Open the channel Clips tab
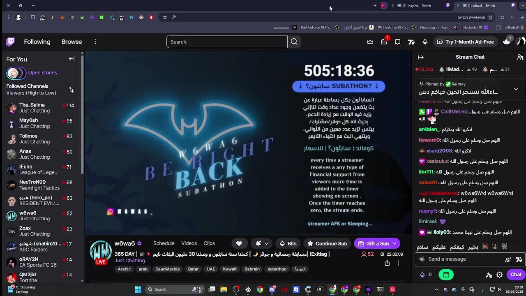526x296 pixels. coord(209,243)
